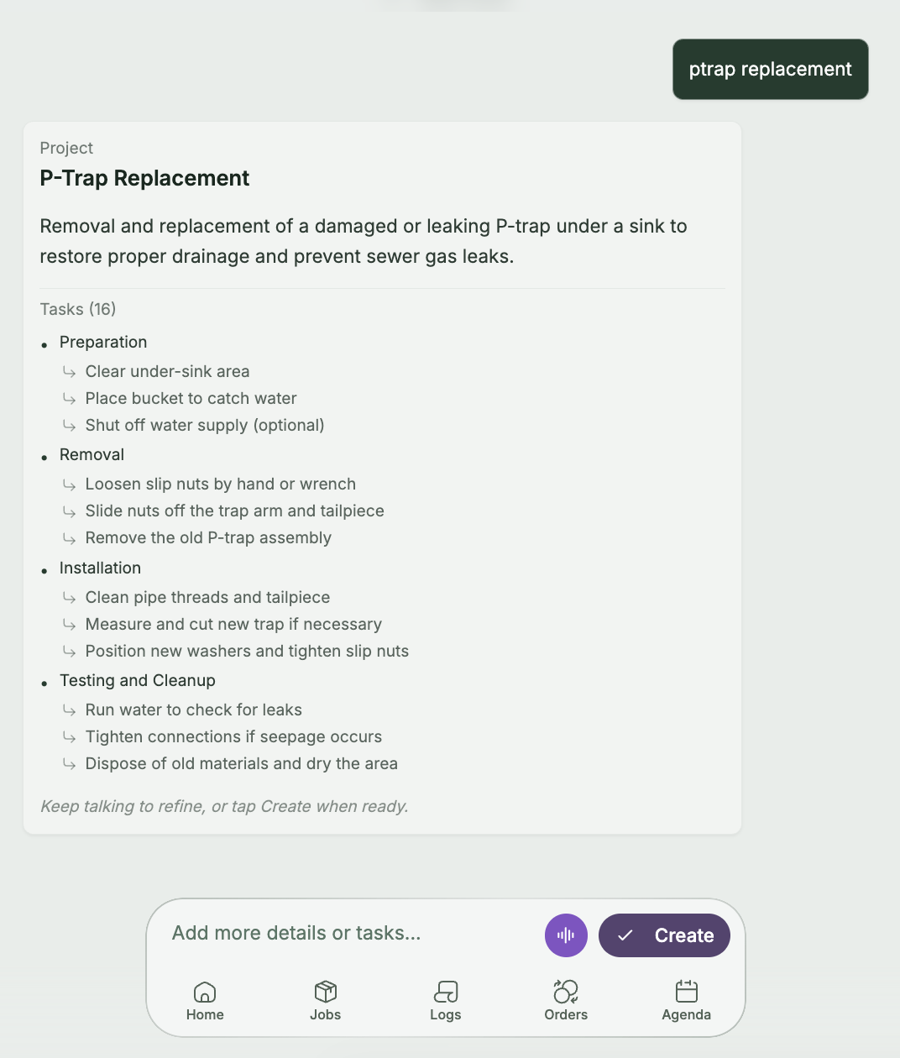Tap the bullet next to Removal
Image resolution: width=900 pixels, height=1058 pixels.
pyautogui.click(x=44, y=456)
